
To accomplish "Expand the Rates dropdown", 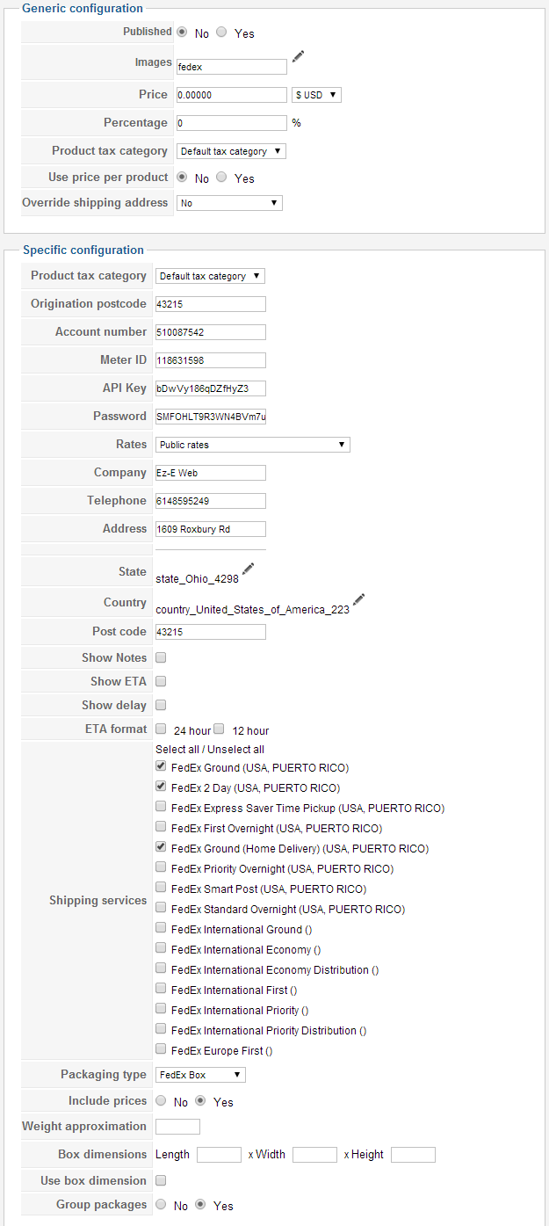I will click(253, 445).
